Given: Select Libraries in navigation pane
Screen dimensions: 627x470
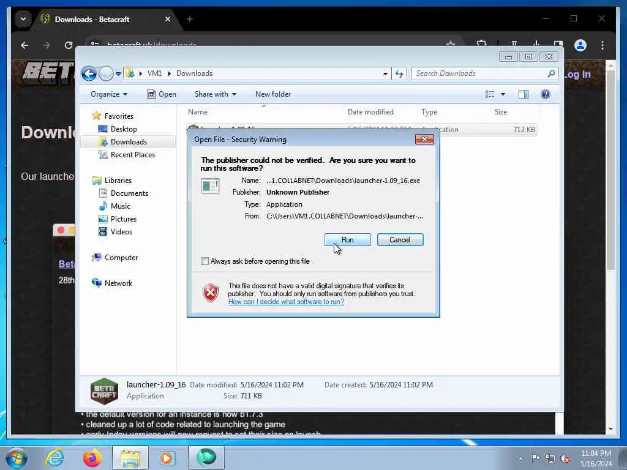Looking at the screenshot, I should (x=118, y=181).
